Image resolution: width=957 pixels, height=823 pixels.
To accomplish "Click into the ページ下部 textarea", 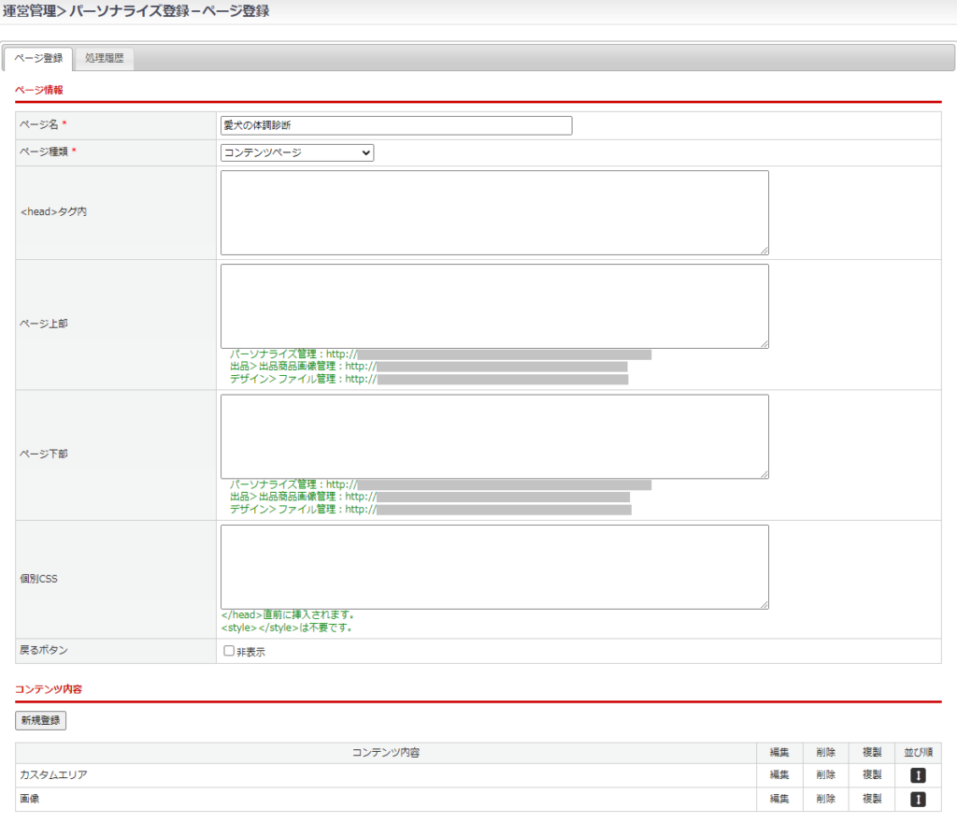I will [494, 436].
